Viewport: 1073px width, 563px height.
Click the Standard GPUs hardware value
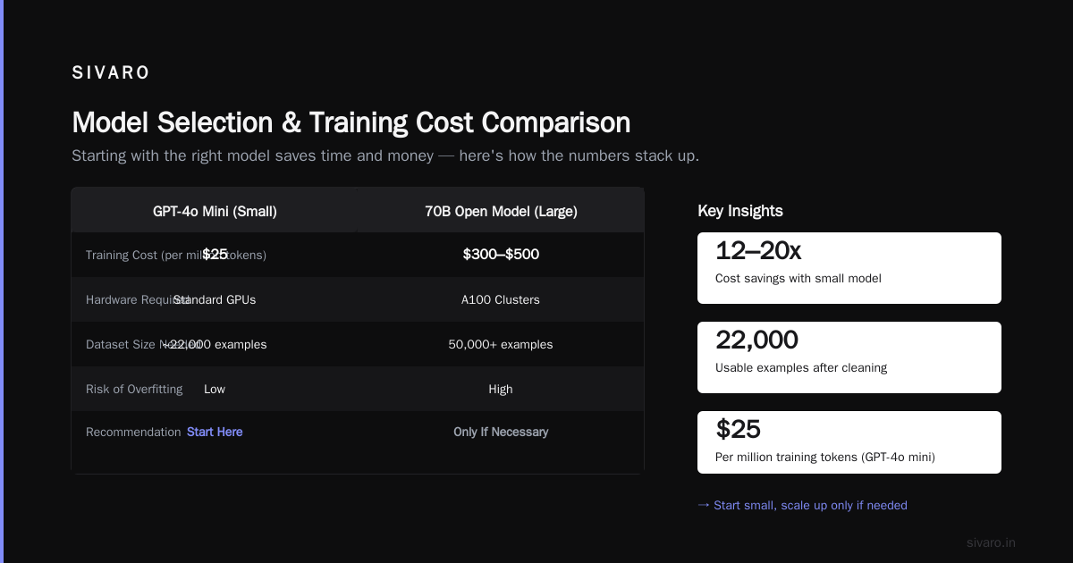[215, 299]
